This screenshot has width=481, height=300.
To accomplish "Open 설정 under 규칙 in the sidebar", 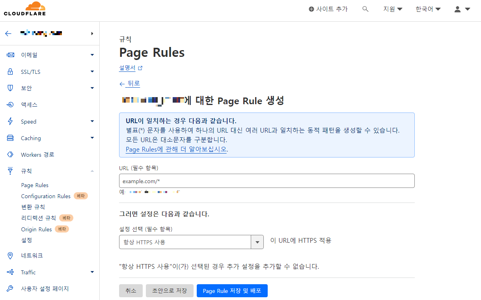I will pyautogui.click(x=26, y=240).
